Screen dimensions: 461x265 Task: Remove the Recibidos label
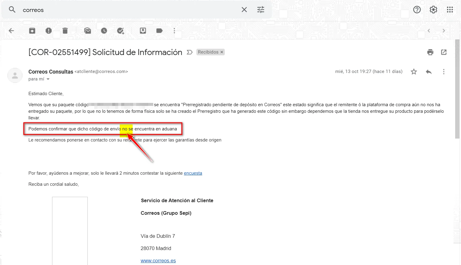coord(222,52)
